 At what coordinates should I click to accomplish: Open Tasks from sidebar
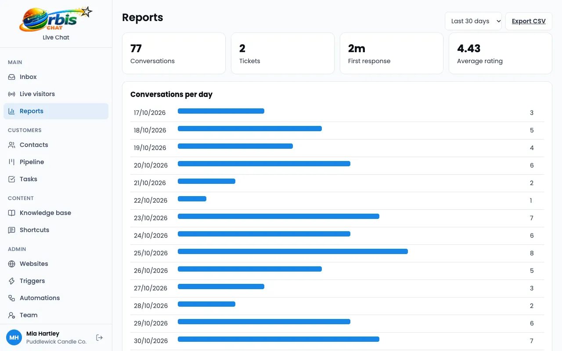point(56,179)
